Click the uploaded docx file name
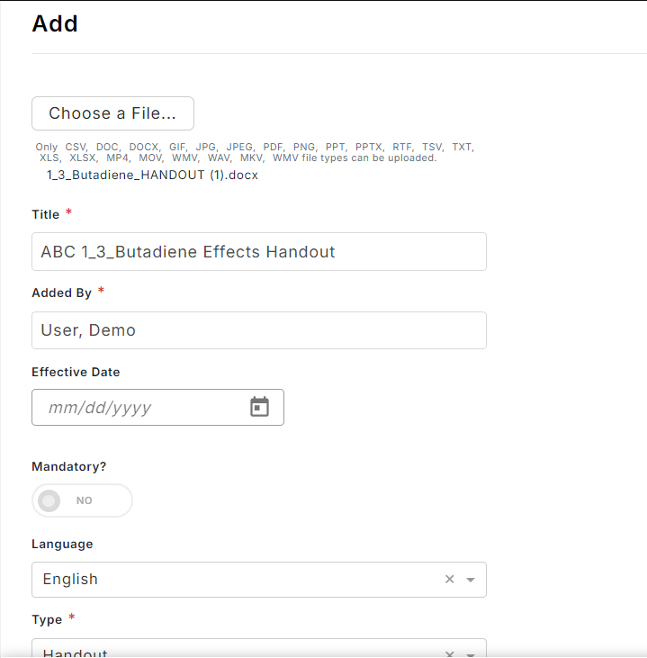This screenshot has height=658, width=647. 152,175
